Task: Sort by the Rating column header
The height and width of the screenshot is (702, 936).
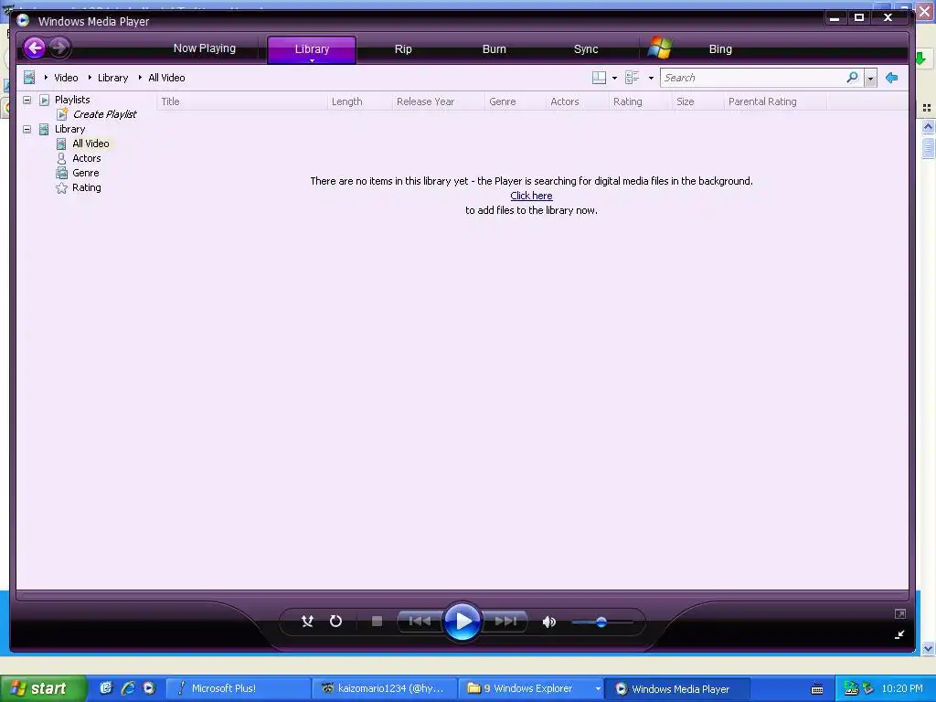Action: 640,101
